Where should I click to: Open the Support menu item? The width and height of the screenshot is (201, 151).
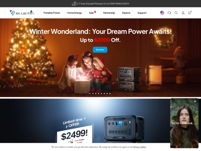(x=142, y=13)
